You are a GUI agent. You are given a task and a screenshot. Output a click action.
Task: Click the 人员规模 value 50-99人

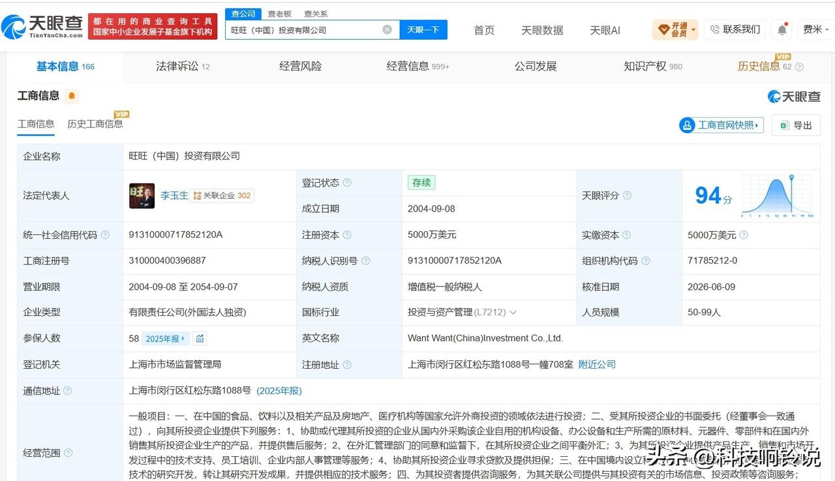(704, 313)
